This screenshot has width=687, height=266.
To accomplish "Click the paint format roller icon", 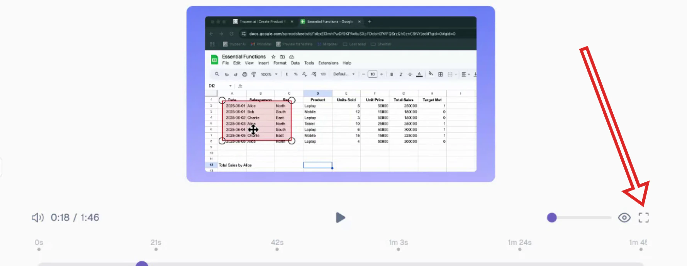I will click(254, 74).
